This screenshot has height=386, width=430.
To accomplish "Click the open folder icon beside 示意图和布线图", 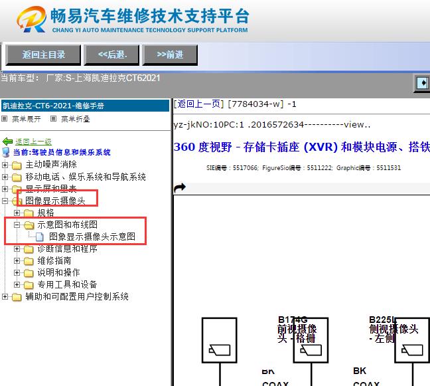I will 29,225.
